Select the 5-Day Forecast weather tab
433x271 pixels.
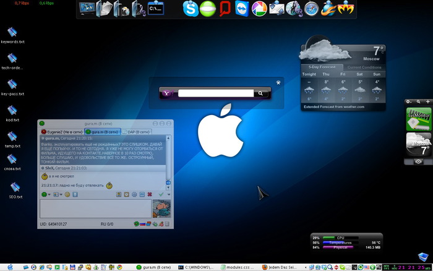coord(322,67)
